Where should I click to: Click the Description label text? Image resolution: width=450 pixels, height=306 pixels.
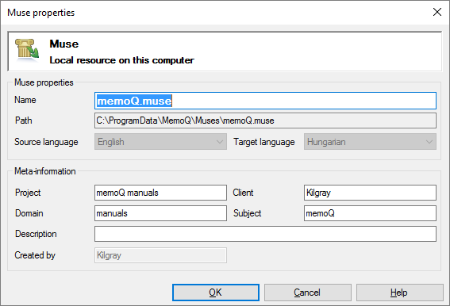(36, 234)
